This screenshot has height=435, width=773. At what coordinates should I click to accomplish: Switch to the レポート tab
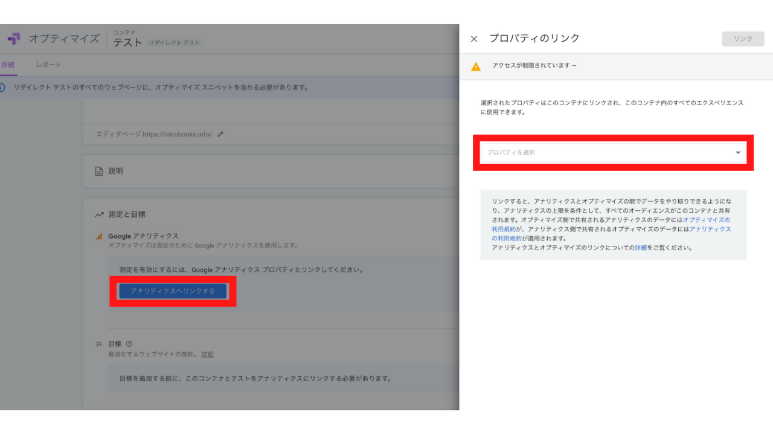48,65
